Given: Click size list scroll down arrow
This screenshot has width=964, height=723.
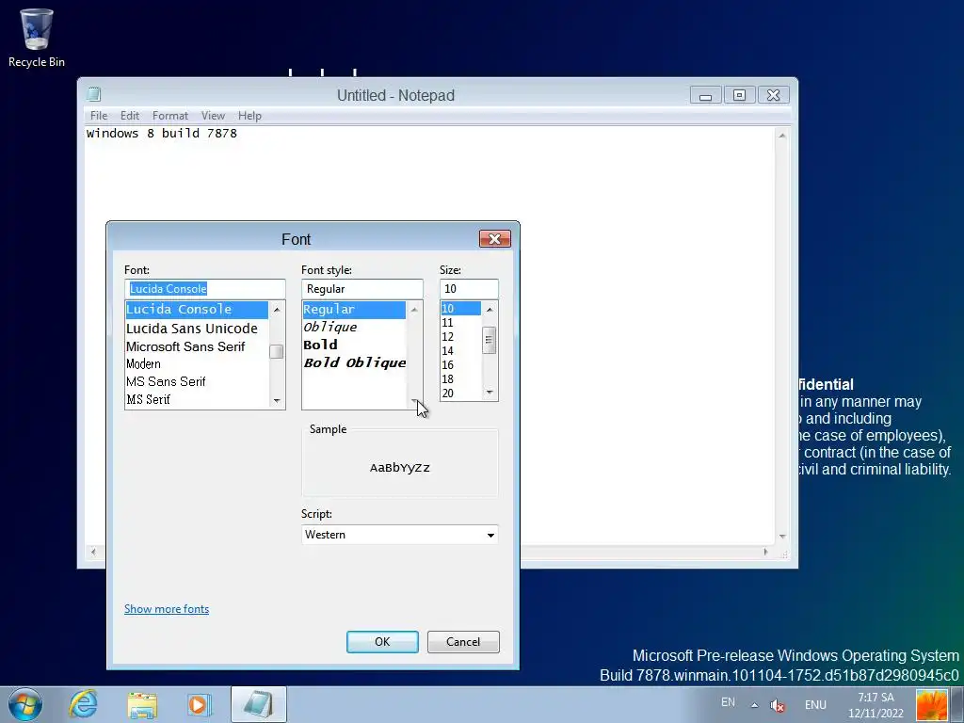Looking at the screenshot, I should [x=490, y=393].
